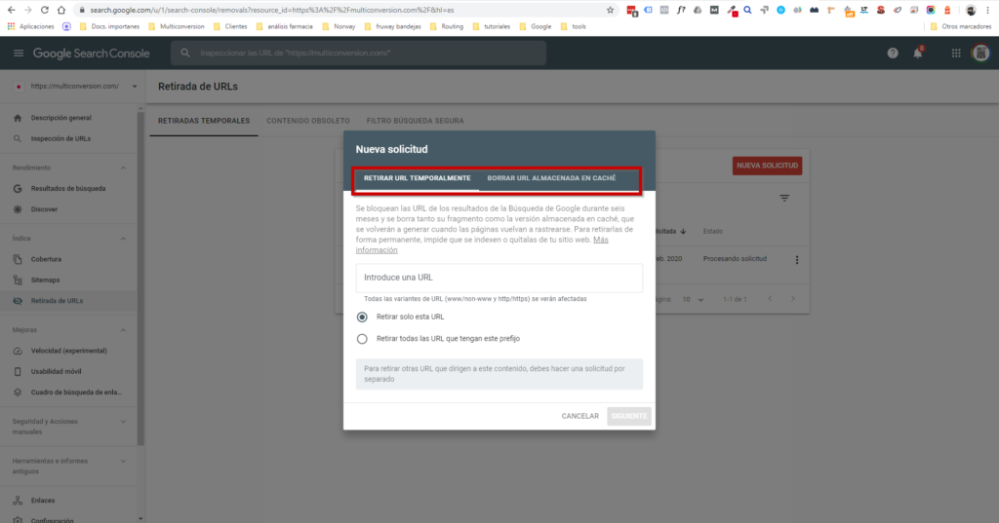
Task: Switch to Borrar URL almacenada en caché tab
Action: (551, 179)
